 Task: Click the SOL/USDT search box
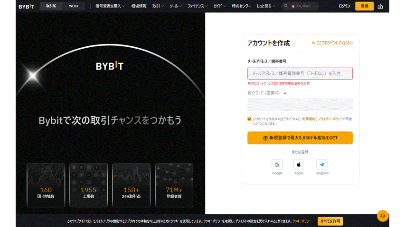click(300, 6)
